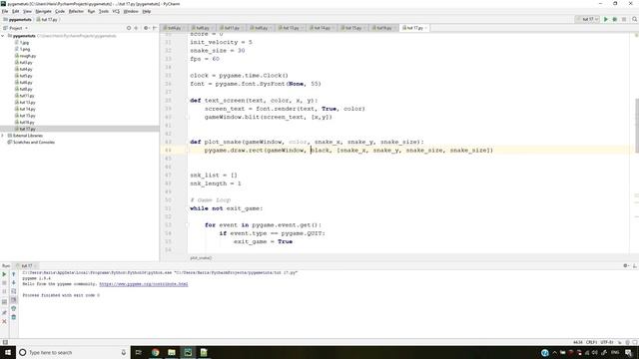The height and width of the screenshot is (359, 639).
Task: Open Chrome from the taskbar
Action: click(156, 352)
